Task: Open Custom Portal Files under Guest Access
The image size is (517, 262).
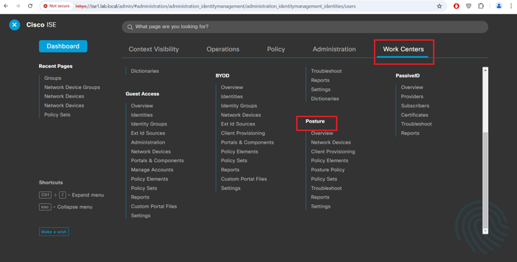Action: (154, 206)
